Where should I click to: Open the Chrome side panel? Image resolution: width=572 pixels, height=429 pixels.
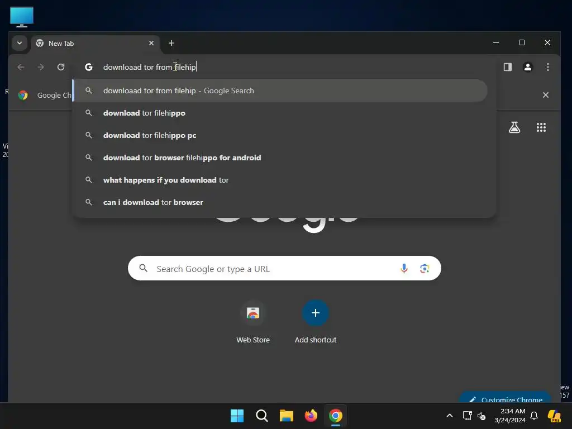tap(507, 67)
